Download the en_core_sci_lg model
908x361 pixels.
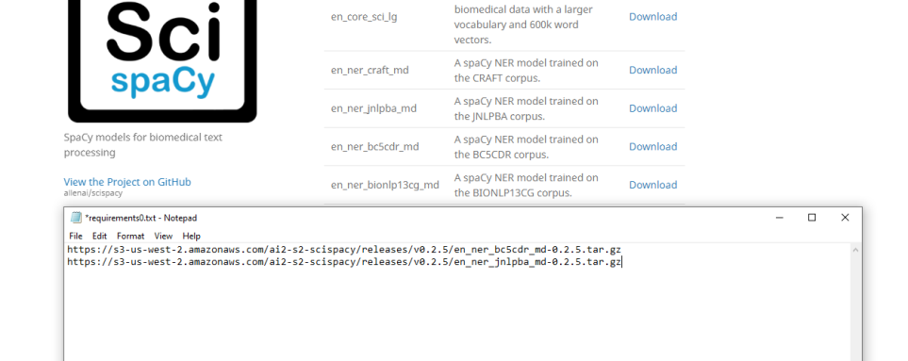click(x=653, y=17)
